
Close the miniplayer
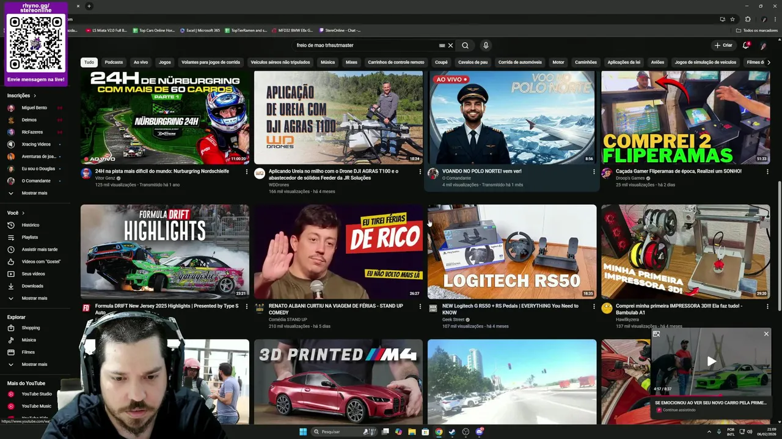point(766,334)
